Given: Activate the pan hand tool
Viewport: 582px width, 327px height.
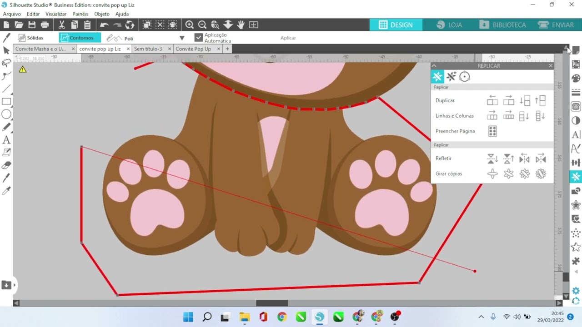Looking at the screenshot, I should pos(241,25).
